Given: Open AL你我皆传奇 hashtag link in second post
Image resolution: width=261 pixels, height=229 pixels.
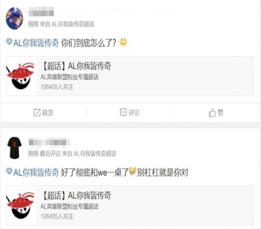Looking at the screenshot, I should (x=36, y=172).
